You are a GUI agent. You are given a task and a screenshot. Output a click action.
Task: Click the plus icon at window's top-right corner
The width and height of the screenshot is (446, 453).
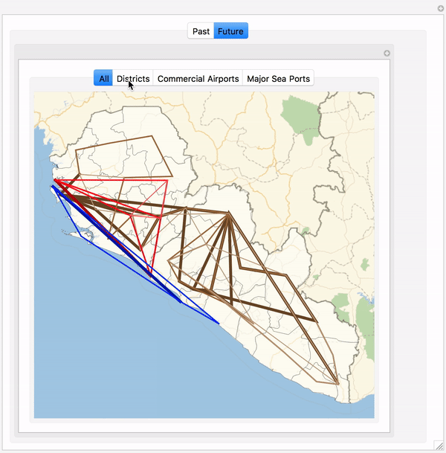[x=440, y=7]
